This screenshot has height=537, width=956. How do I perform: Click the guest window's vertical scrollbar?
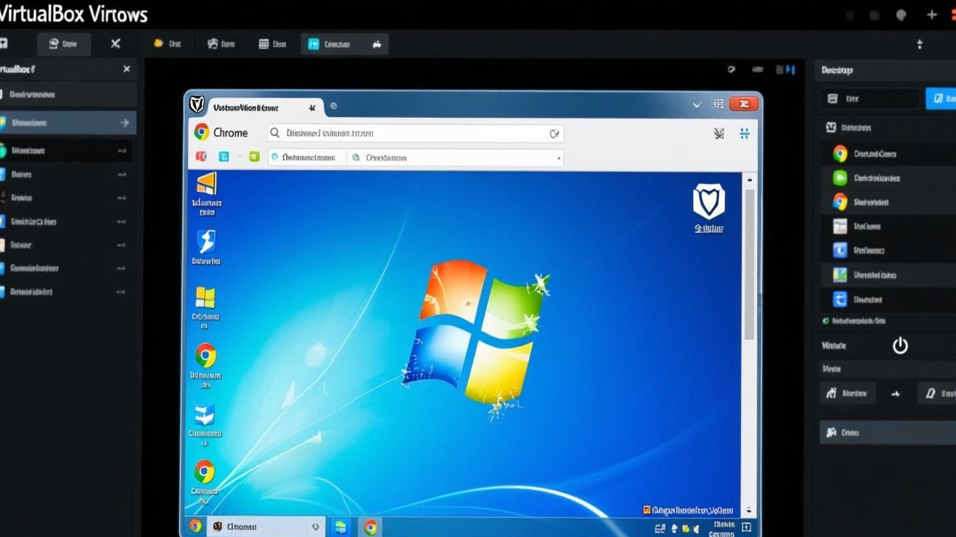tap(750, 265)
